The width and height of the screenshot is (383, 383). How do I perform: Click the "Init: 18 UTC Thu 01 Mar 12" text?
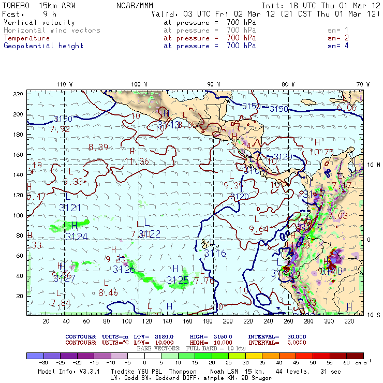[321, 6]
